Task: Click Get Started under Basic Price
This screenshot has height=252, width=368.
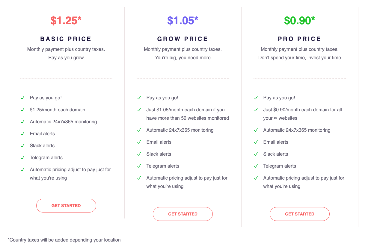Action: click(66, 206)
